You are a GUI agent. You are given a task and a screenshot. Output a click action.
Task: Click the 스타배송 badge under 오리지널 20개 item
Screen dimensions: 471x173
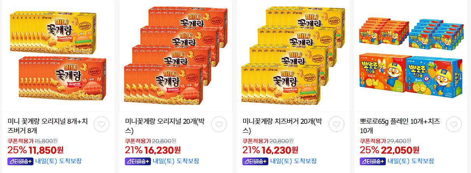click(137, 161)
